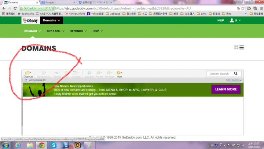Switch to list view

[242, 47]
